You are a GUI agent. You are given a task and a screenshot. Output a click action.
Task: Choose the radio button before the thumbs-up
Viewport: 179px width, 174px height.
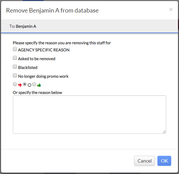(x=34, y=84)
